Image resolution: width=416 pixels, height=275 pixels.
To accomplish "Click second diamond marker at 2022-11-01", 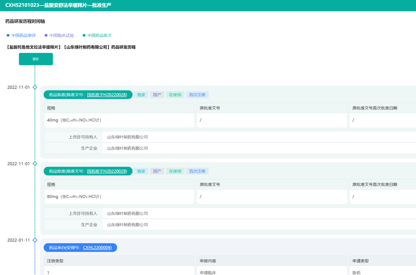I will coord(35,164).
